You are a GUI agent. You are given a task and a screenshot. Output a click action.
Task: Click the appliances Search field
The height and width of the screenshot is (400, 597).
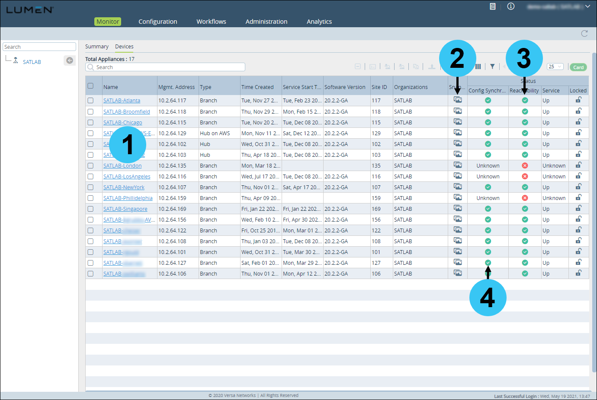coord(165,67)
